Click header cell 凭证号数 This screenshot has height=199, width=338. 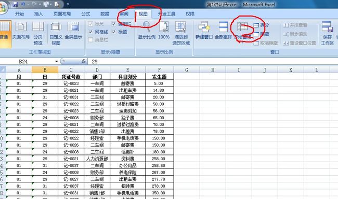tap(71, 77)
